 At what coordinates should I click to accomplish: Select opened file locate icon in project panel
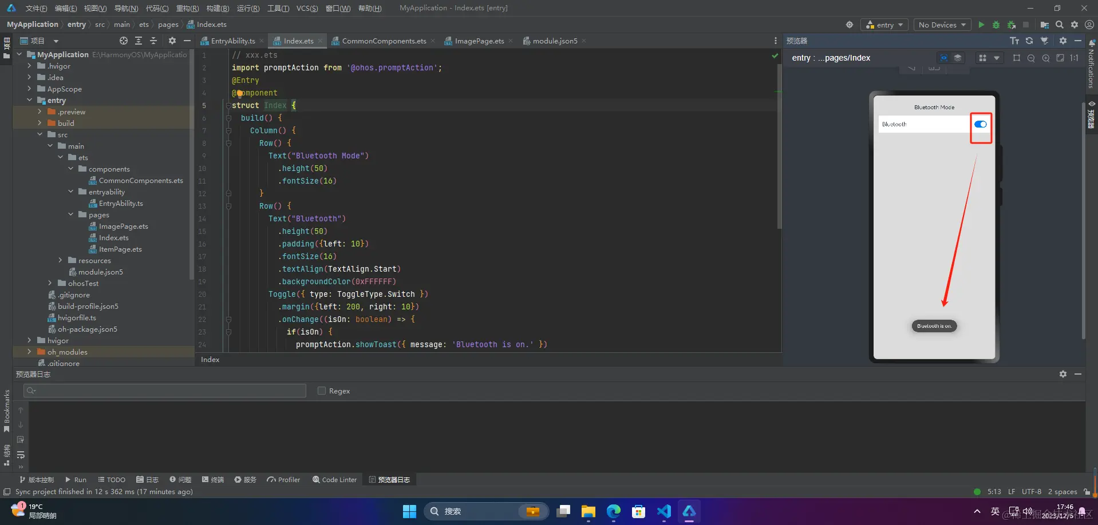(x=124, y=41)
